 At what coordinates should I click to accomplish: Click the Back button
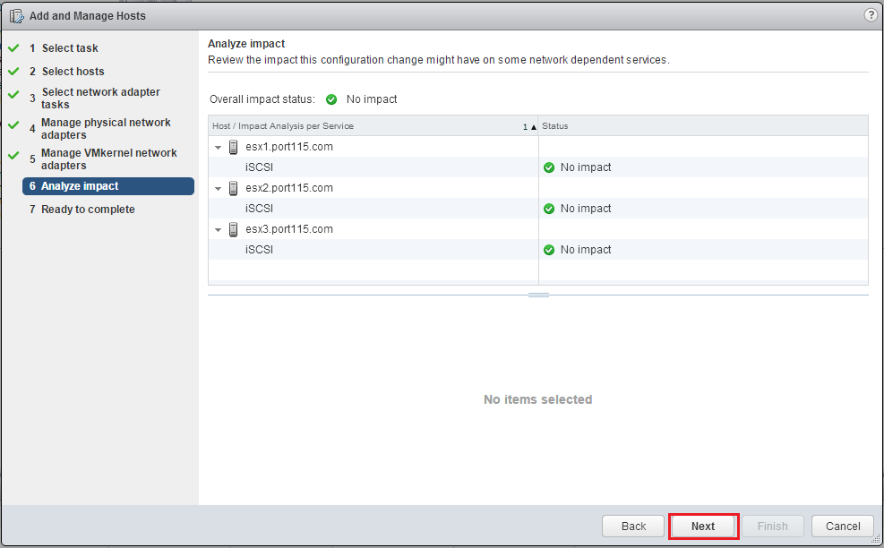(x=632, y=526)
